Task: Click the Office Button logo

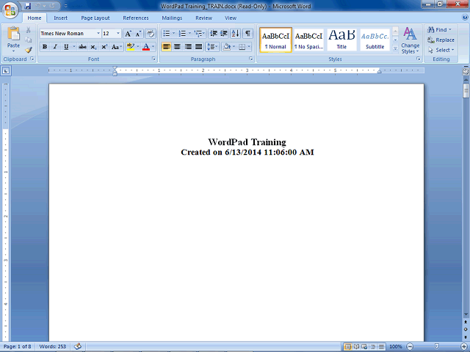Action: pyautogui.click(x=10, y=10)
